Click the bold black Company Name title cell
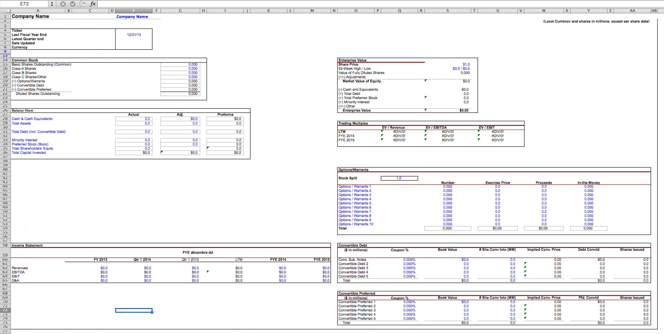 [x=30, y=16]
